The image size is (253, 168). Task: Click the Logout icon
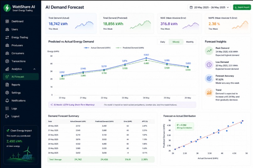[x=7, y=116]
